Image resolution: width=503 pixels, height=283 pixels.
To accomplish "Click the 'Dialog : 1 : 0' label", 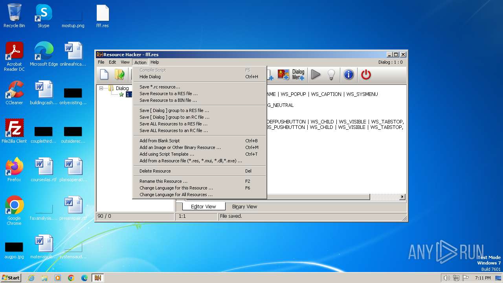I will [x=390, y=62].
